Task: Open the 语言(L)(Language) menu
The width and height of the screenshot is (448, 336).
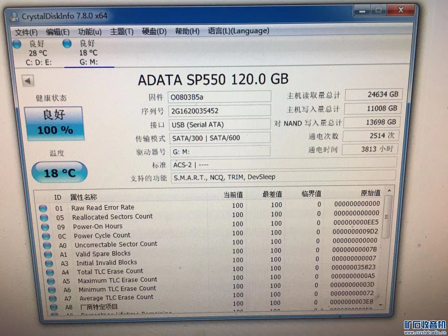Action: click(238, 31)
